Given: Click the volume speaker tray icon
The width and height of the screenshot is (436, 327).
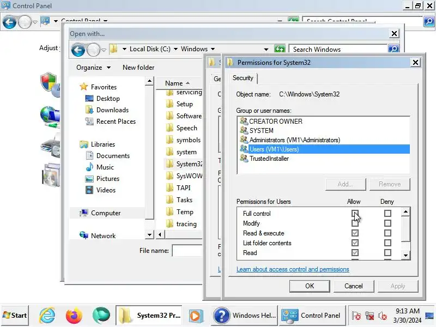Looking at the screenshot, I should [383, 316].
